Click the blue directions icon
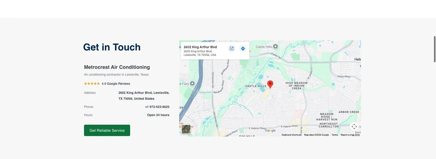The width and height of the screenshot is (436, 159). click(243, 48)
